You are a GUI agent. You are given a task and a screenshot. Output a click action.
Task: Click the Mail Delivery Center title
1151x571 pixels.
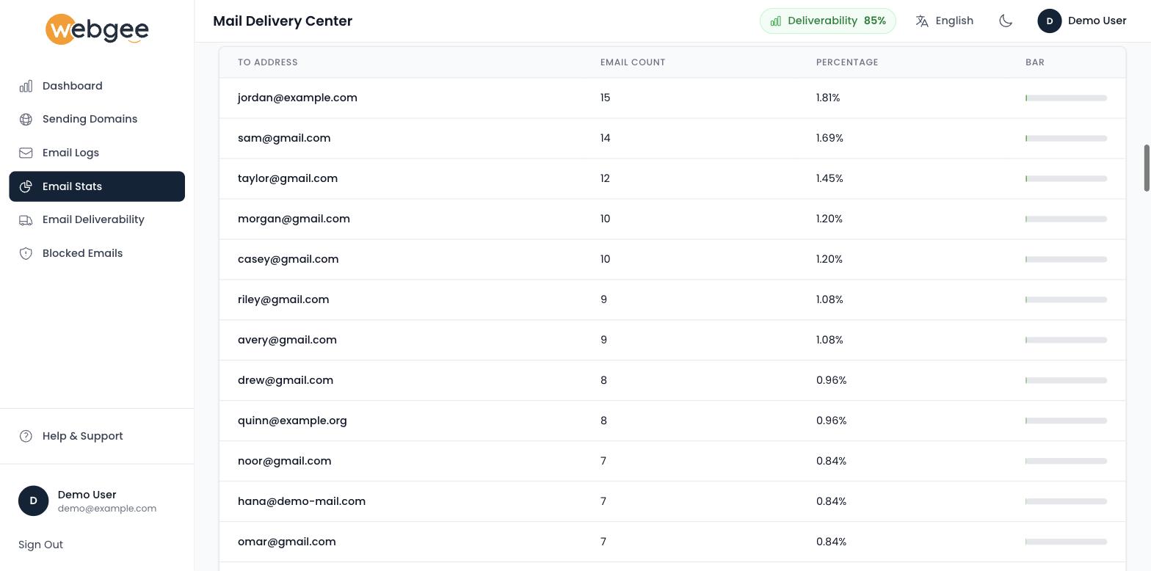tap(283, 21)
